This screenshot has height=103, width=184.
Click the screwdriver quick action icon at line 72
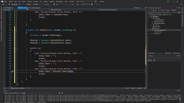point(13,71)
